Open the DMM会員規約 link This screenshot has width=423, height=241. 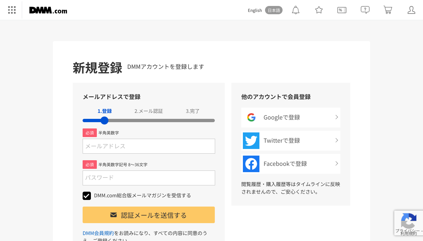coord(98,233)
